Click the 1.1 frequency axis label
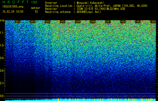This screenshot has height=101, width=158. [x=2, y=33]
